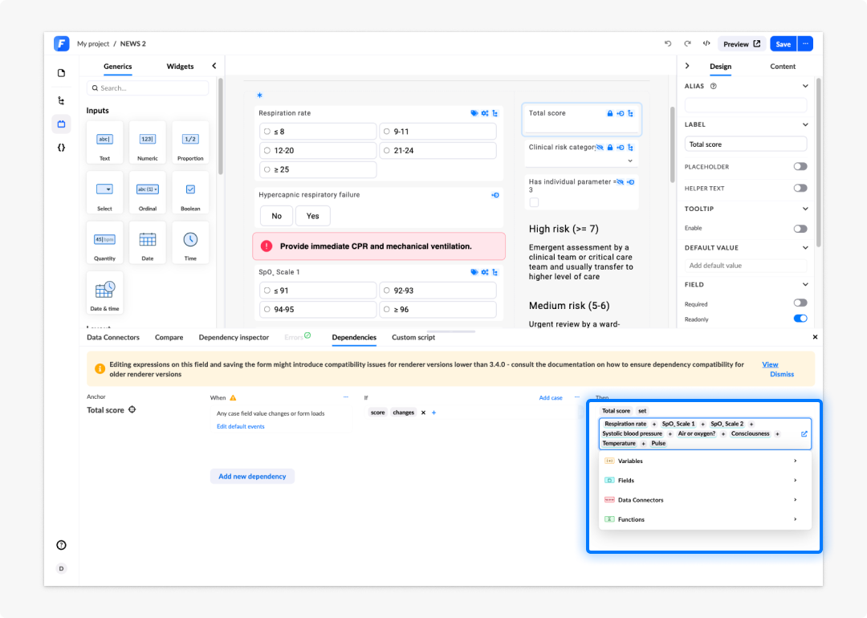867x618 pixels.
Task: Expand Data Connectors in the expression menu
Action: pos(705,500)
